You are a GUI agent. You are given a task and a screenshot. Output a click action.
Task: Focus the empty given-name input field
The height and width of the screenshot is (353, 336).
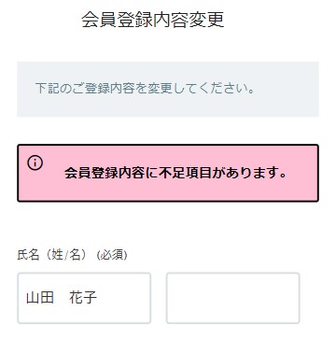pyautogui.click(x=233, y=298)
